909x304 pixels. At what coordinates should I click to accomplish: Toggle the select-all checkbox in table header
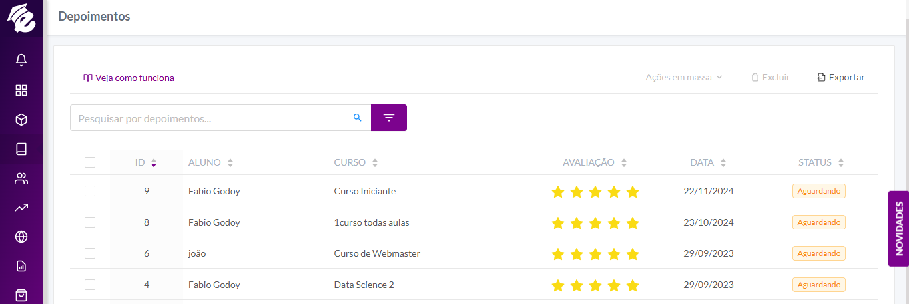coord(90,162)
